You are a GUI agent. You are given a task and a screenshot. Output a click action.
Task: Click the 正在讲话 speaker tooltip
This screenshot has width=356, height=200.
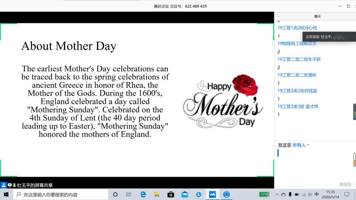329,37
